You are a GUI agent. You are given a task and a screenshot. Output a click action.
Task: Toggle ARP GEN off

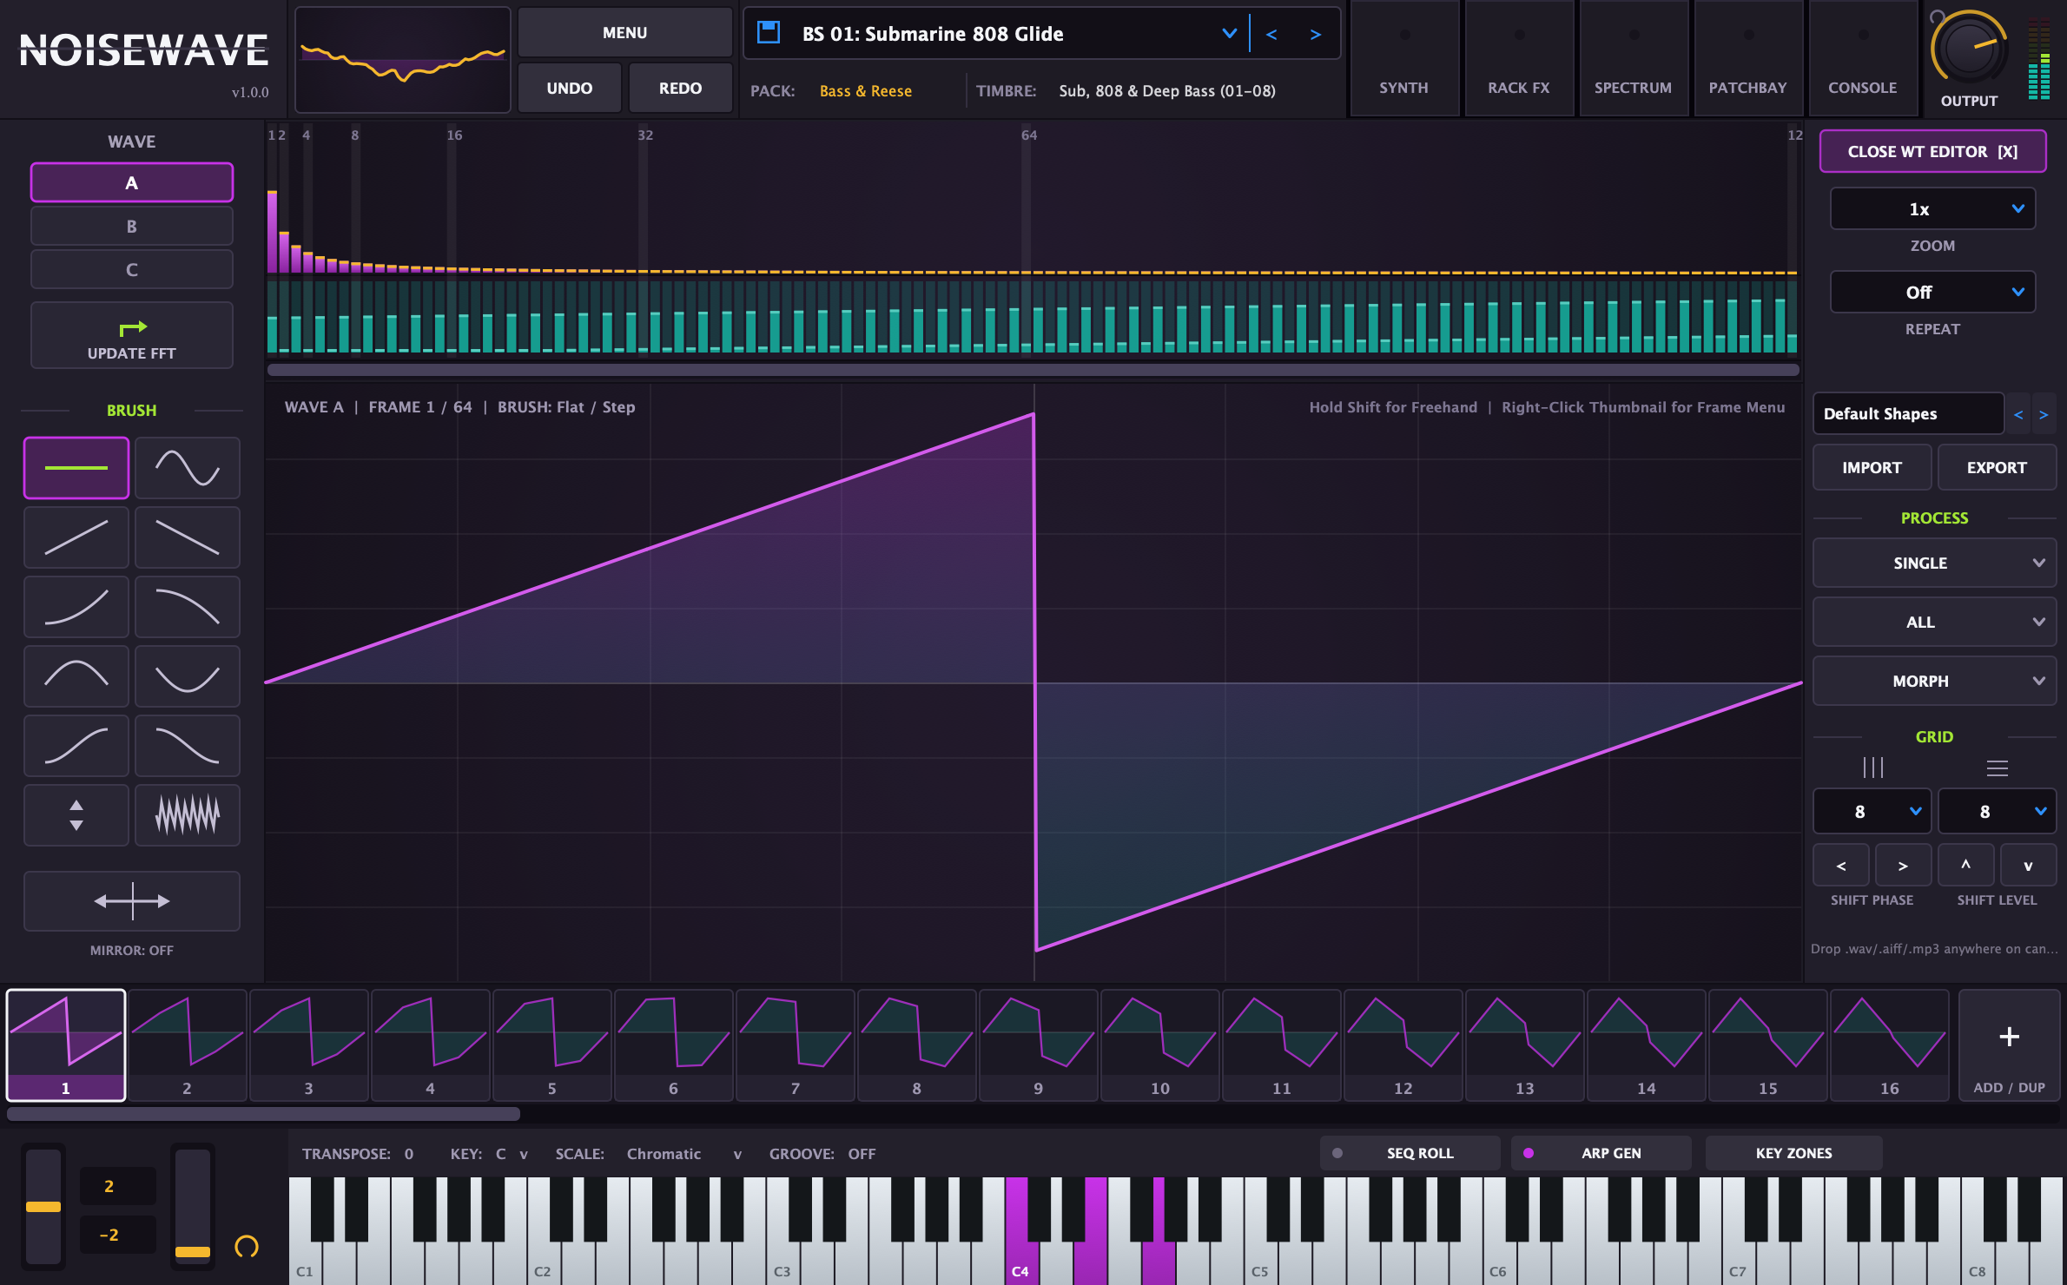pos(1601,1153)
